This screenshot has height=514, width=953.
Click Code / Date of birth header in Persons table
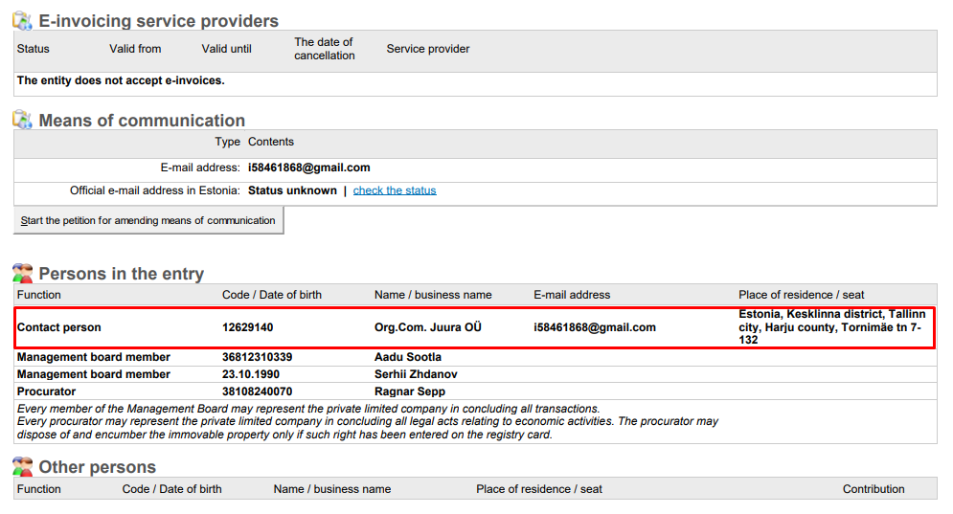pos(272,295)
